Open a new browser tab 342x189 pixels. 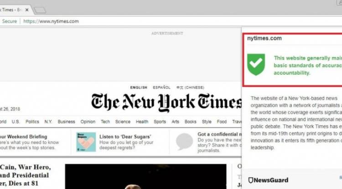40,10
